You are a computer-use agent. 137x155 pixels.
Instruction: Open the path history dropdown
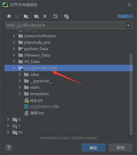pyautogui.click(x=128, y=25)
